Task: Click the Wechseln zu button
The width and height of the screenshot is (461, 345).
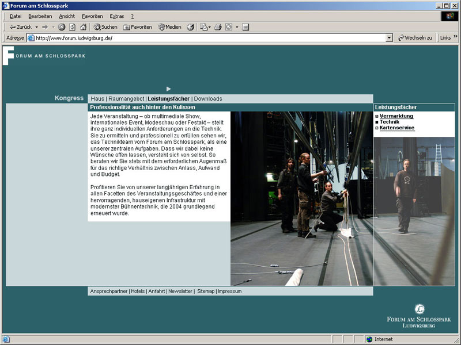Action: click(415, 38)
